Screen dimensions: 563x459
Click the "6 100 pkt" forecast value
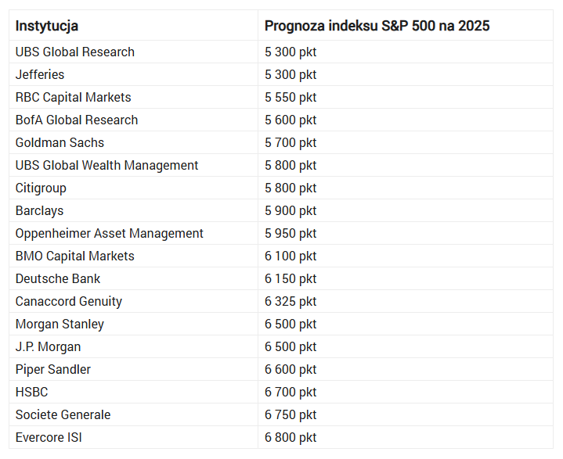[291, 256]
